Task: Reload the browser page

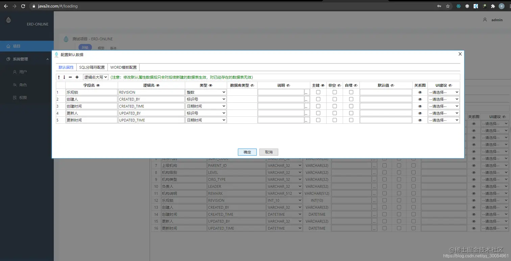Action: (23, 6)
